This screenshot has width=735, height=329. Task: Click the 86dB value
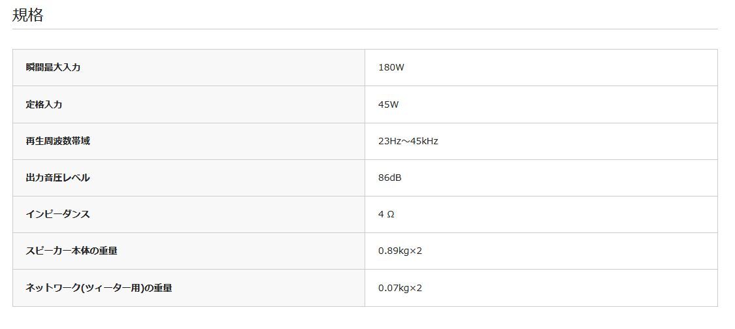pos(390,178)
